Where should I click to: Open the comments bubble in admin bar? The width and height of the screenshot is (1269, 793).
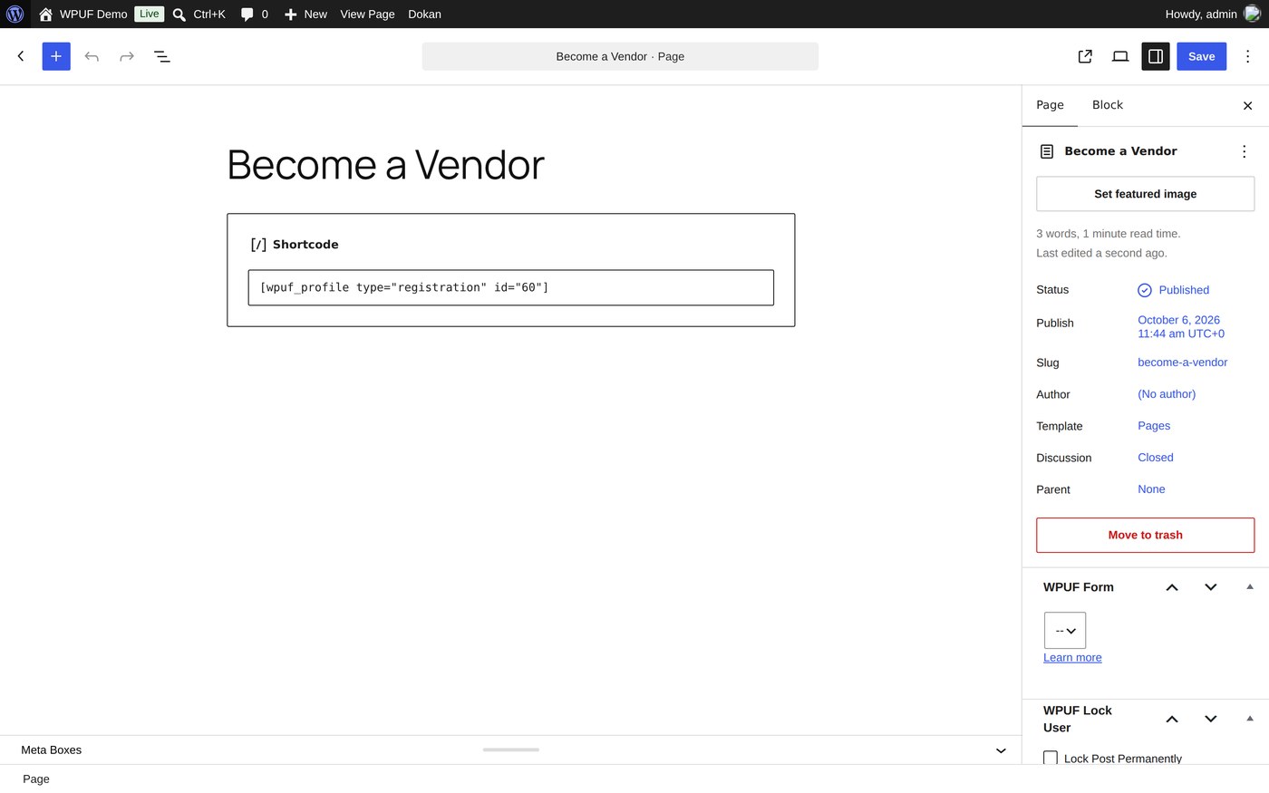(x=254, y=14)
